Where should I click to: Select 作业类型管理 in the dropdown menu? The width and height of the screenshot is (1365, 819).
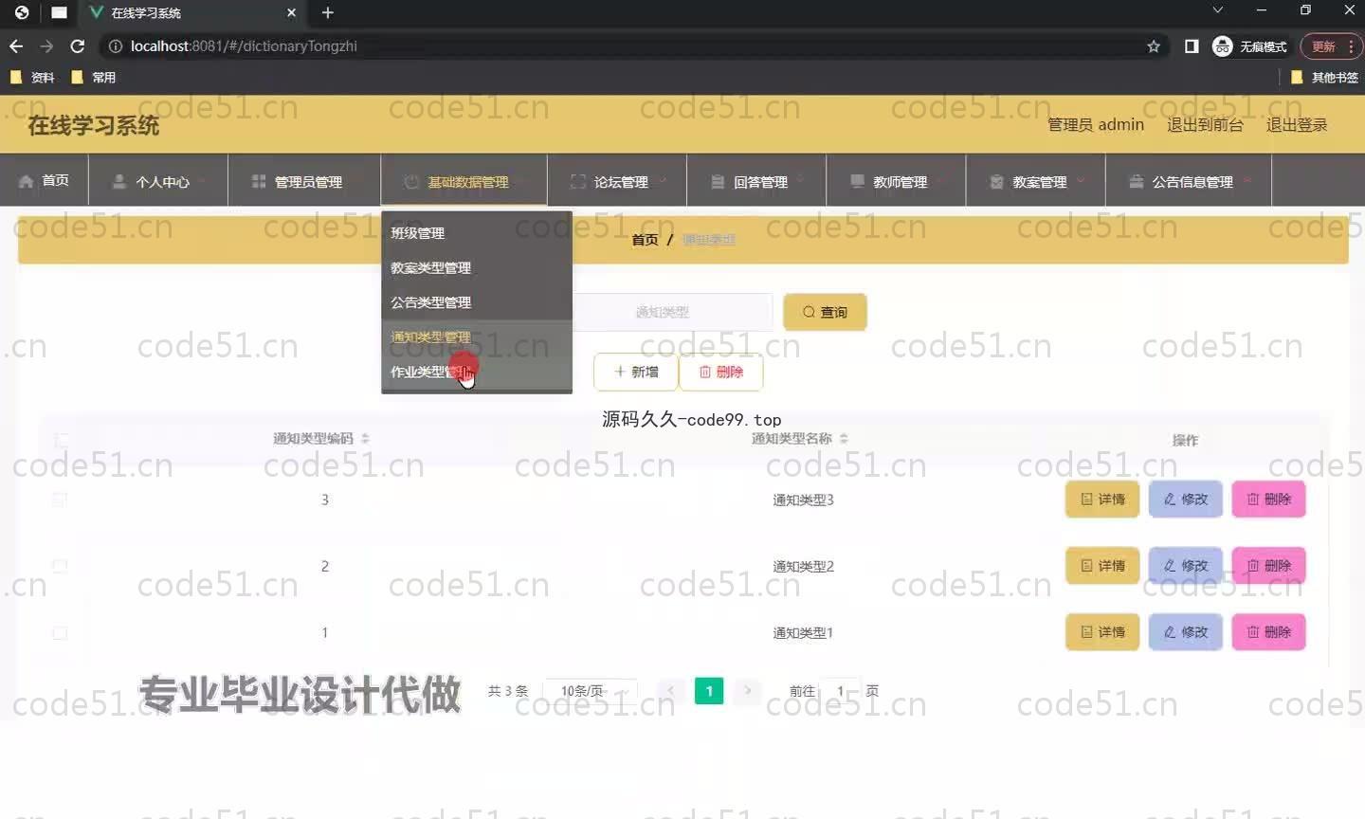(x=476, y=372)
